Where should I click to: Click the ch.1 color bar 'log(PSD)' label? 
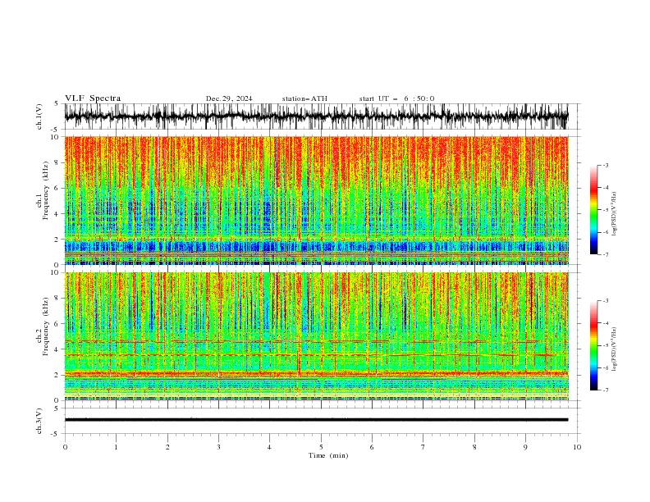pos(614,214)
